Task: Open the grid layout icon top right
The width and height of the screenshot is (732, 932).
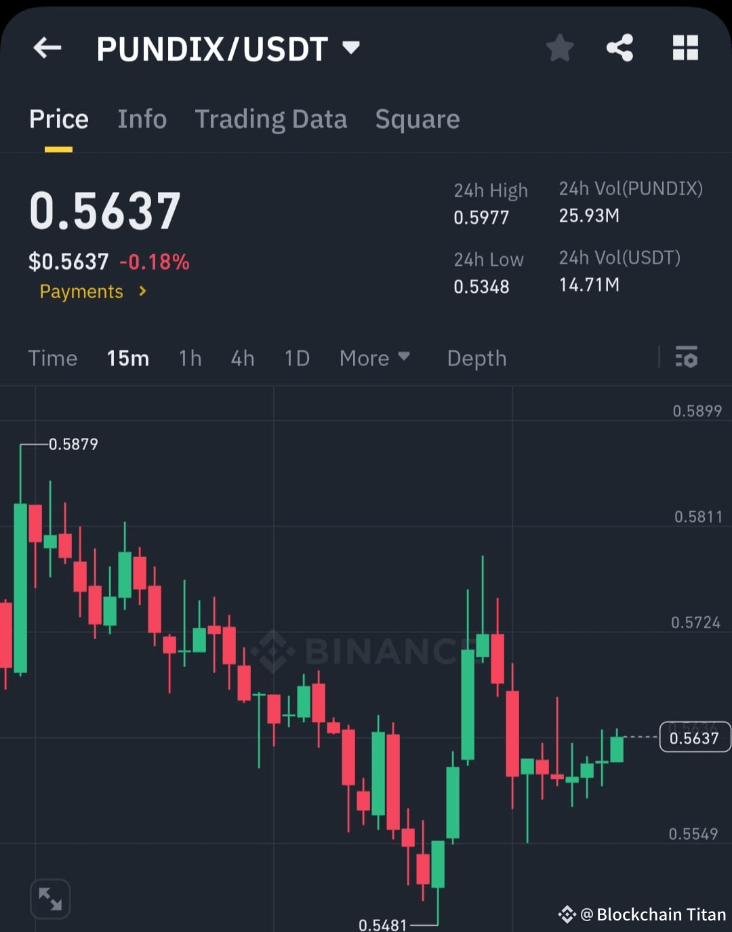Action: tap(685, 47)
